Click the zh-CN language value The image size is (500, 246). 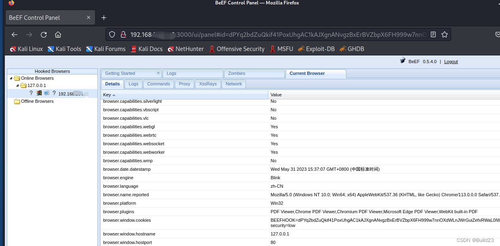pos(277,186)
